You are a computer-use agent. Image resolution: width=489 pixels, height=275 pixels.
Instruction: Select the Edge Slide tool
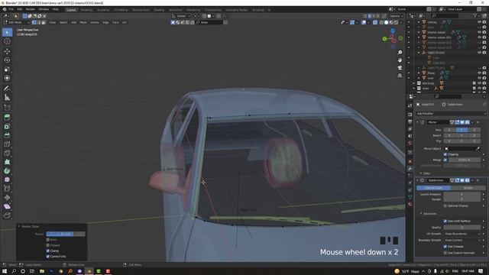(x=7, y=189)
